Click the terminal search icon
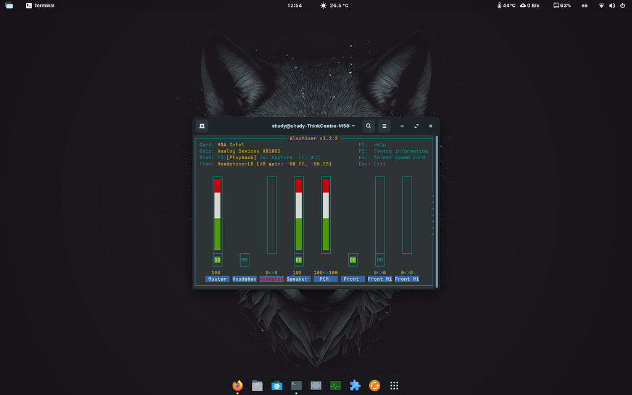This screenshot has width=632, height=395. click(x=368, y=126)
